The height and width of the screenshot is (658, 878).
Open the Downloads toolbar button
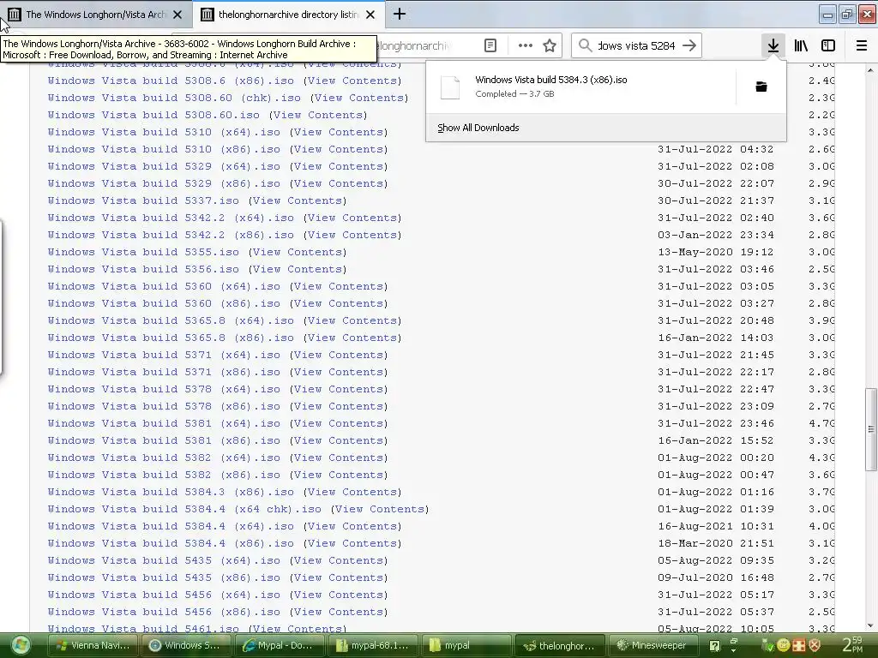[x=773, y=45]
